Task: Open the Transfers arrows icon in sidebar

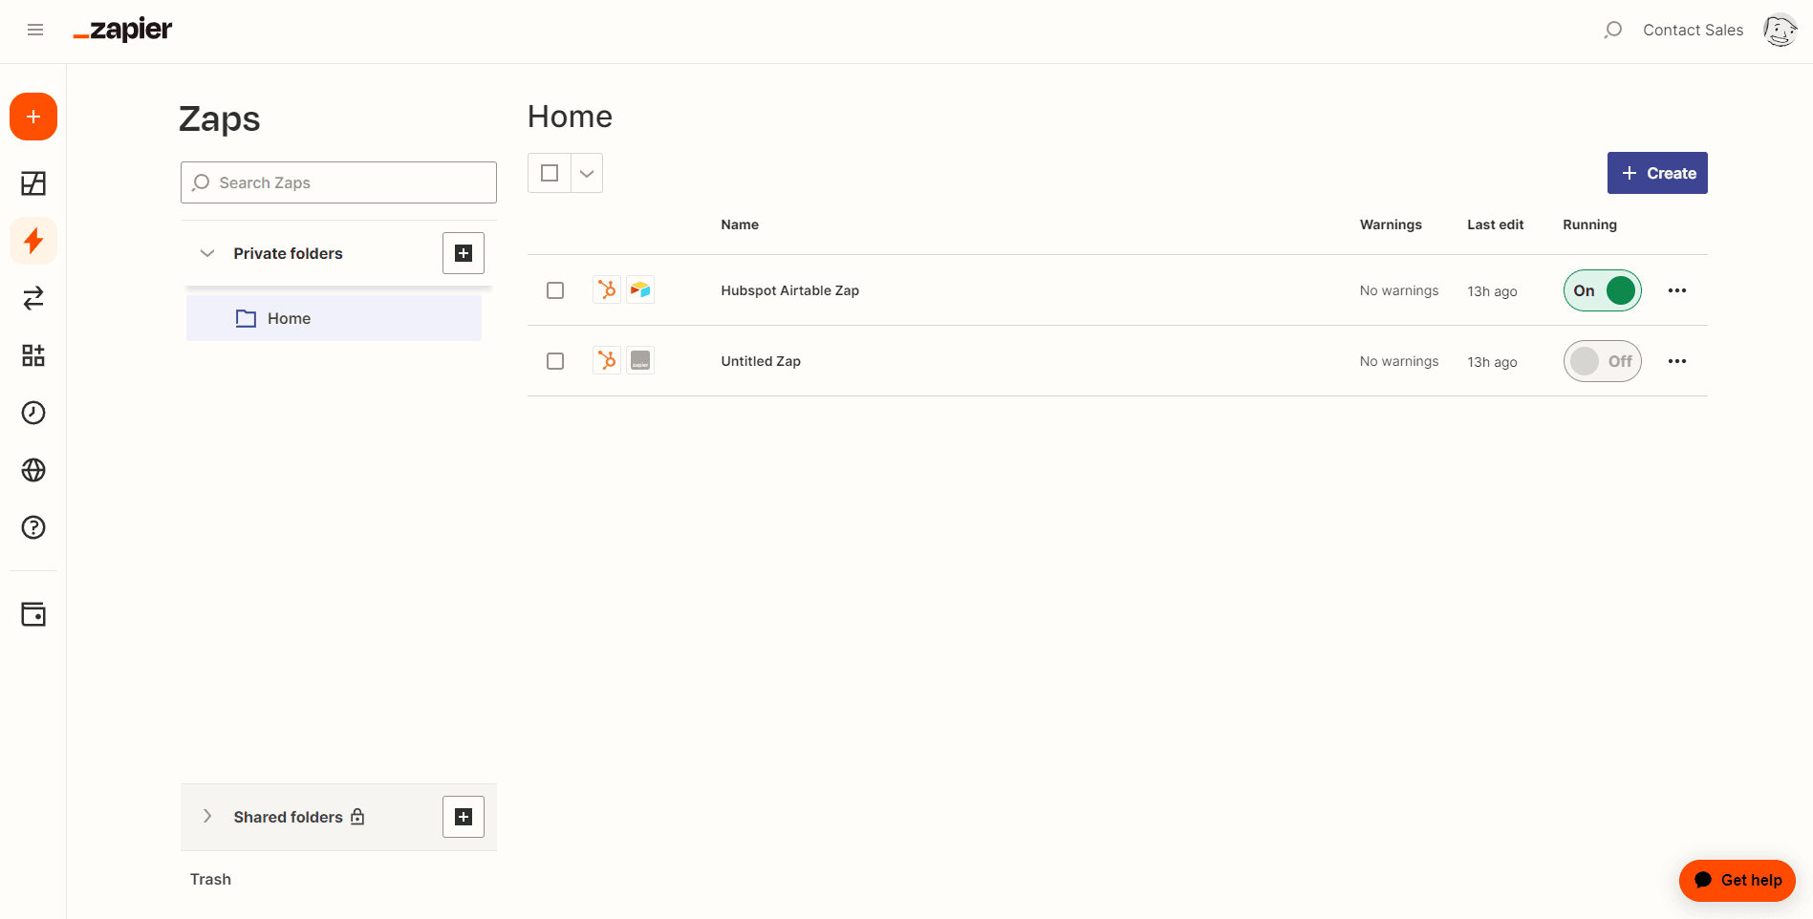Action: point(33,298)
